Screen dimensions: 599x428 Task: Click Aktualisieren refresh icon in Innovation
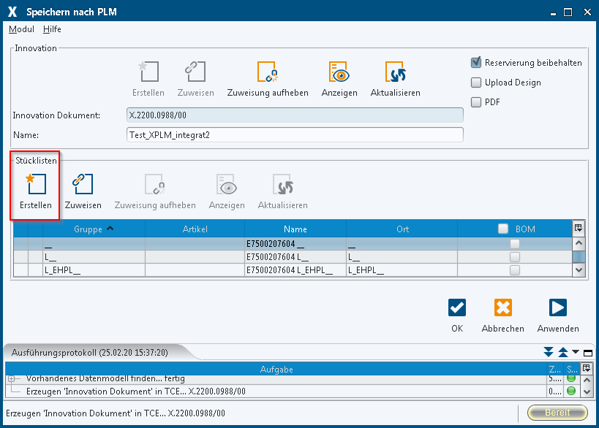[395, 72]
